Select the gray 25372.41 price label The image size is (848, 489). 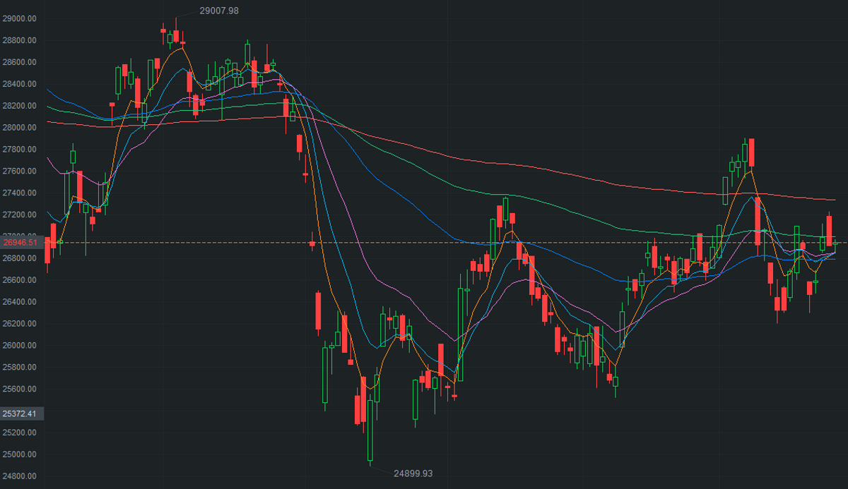(x=22, y=413)
